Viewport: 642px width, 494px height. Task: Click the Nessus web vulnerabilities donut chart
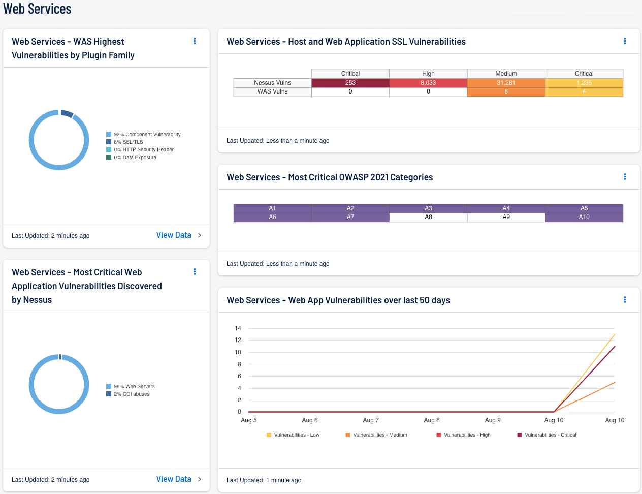coord(59,384)
